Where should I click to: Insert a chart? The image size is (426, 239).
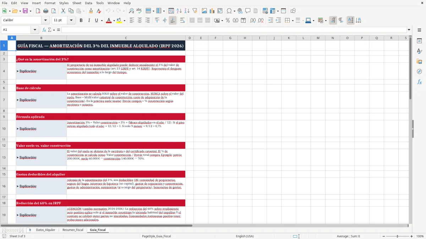pyautogui.click(x=212, y=11)
